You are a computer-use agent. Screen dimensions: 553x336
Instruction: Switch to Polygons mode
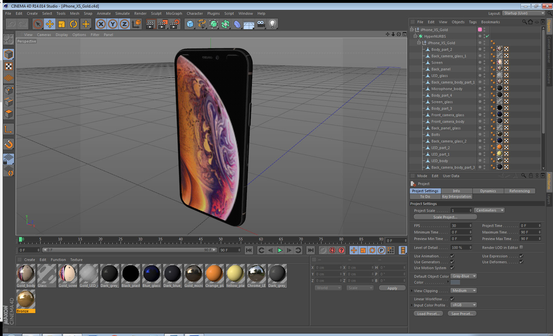tap(9, 114)
